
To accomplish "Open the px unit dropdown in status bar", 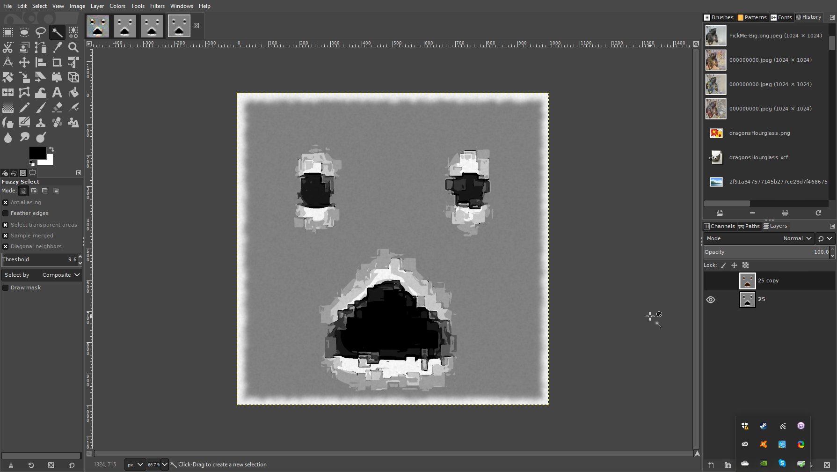I will [135, 465].
